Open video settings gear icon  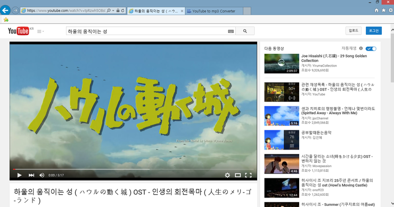[227, 175]
